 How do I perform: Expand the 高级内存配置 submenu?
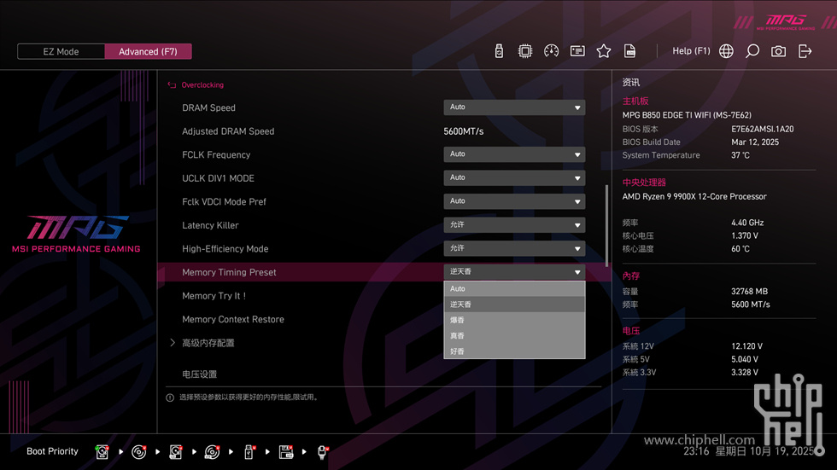pyautogui.click(x=208, y=343)
